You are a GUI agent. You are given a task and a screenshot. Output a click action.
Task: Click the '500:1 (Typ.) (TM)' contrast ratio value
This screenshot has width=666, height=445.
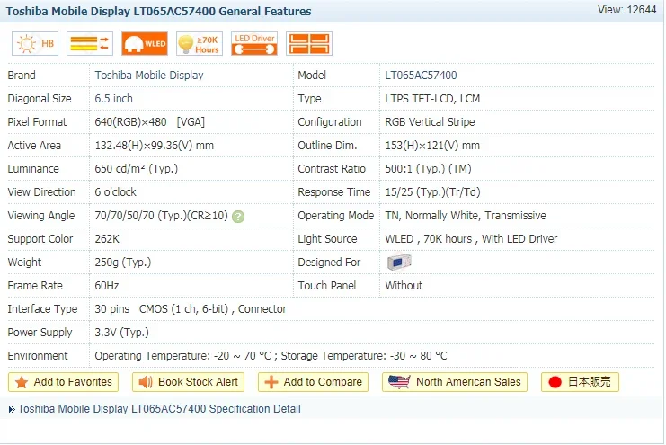point(428,169)
